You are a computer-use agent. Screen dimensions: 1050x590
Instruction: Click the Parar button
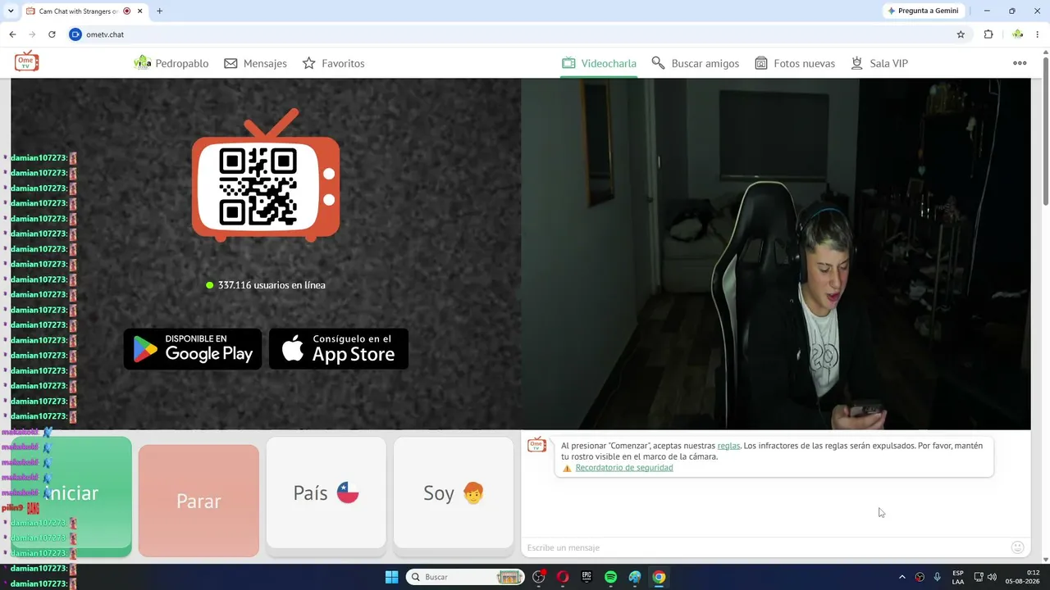199,501
